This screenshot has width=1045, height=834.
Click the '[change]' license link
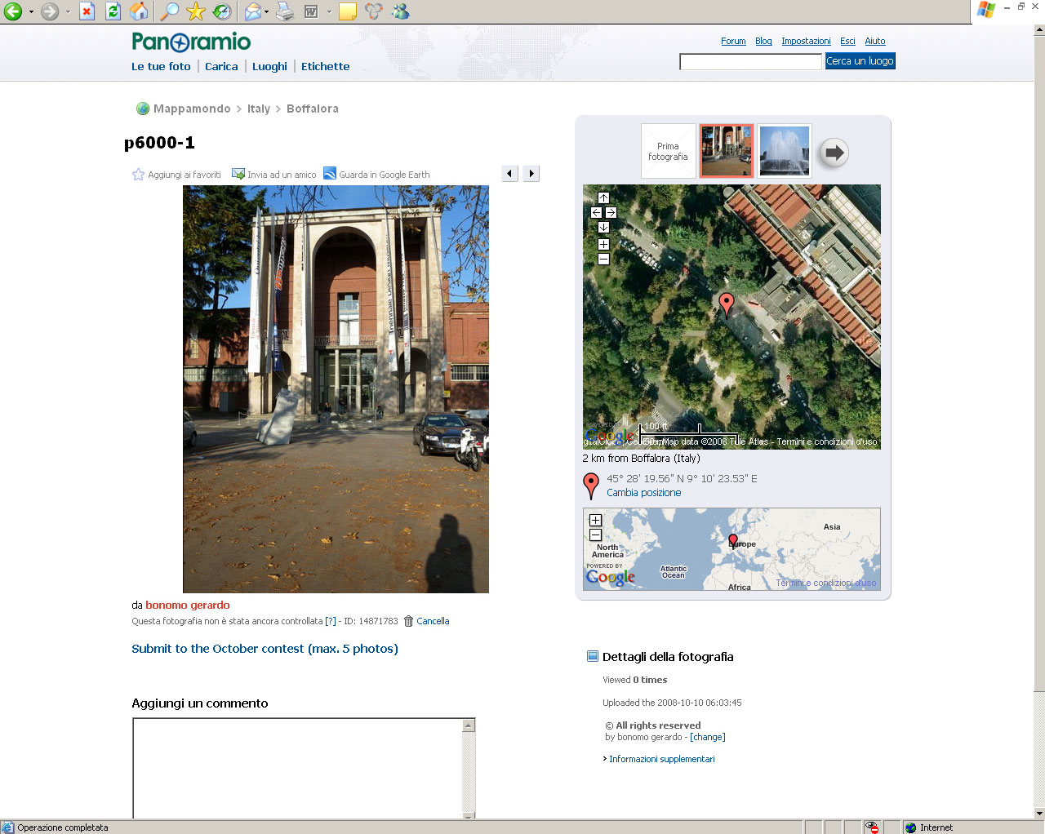point(707,737)
